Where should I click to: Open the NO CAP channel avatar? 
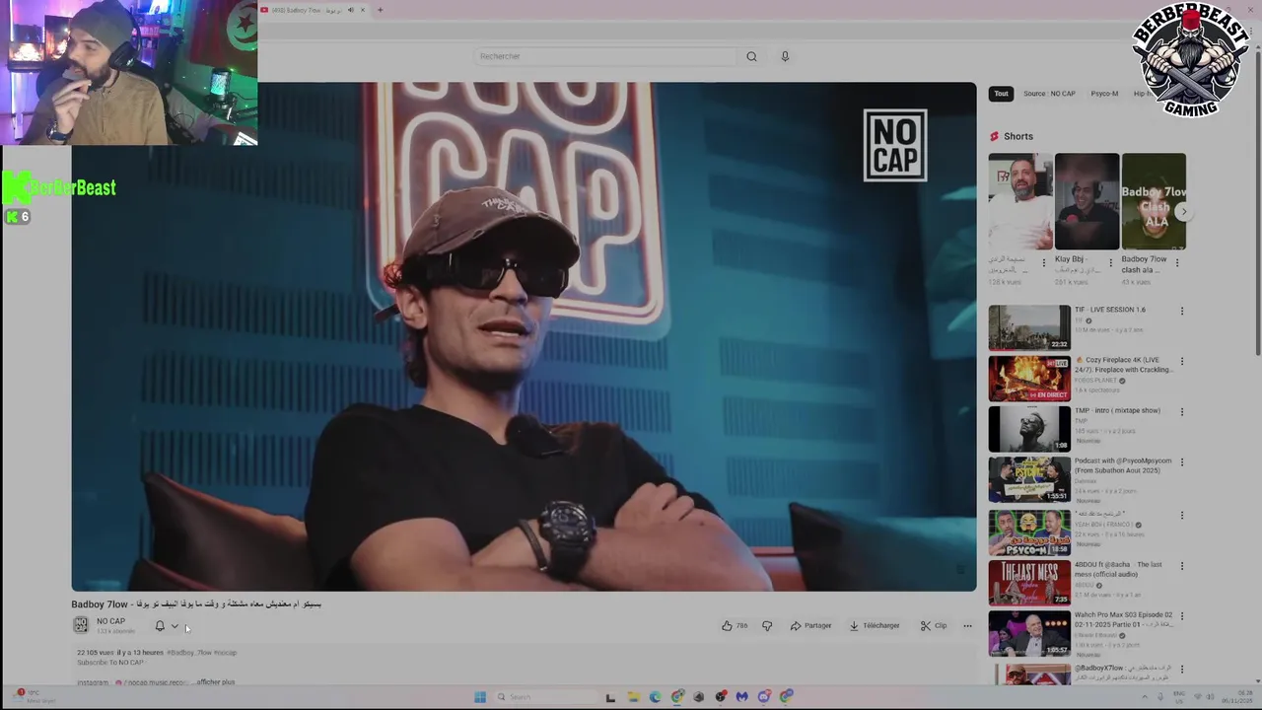(x=81, y=625)
